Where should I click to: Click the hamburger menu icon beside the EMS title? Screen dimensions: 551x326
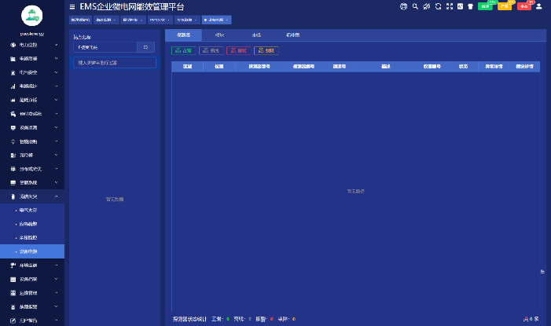pyautogui.click(x=72, y=6)
